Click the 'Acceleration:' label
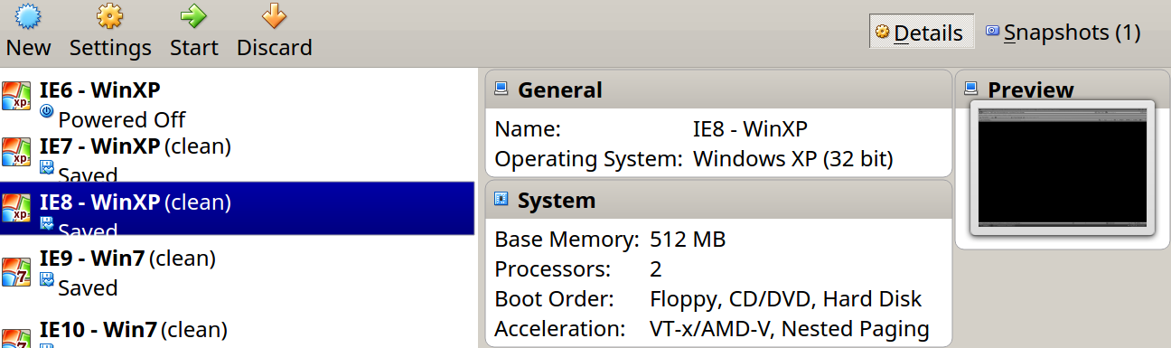 560,329
